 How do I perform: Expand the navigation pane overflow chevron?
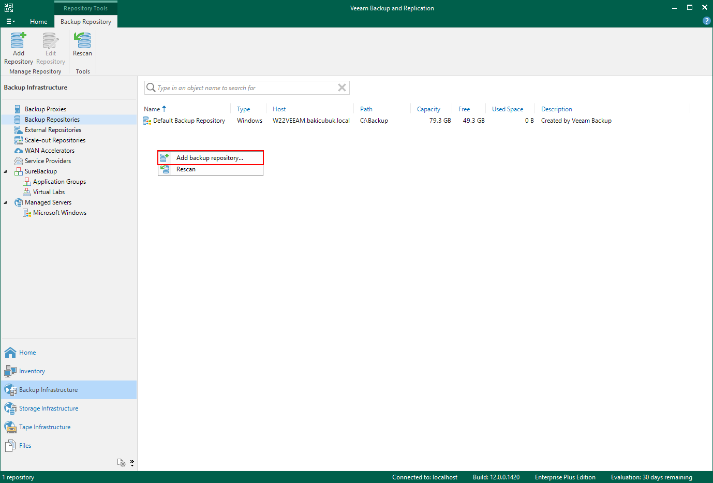132,463
